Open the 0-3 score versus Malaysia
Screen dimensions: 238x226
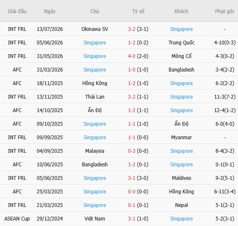pyautogui.click(x=132, y=151)
